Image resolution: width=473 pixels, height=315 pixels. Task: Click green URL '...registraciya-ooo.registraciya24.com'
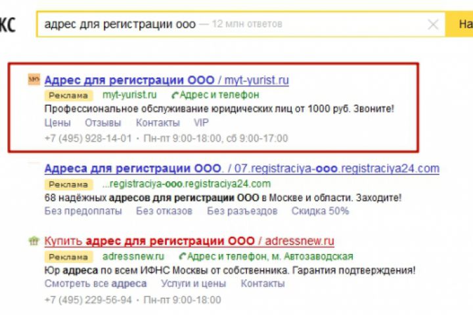[187, 184]
